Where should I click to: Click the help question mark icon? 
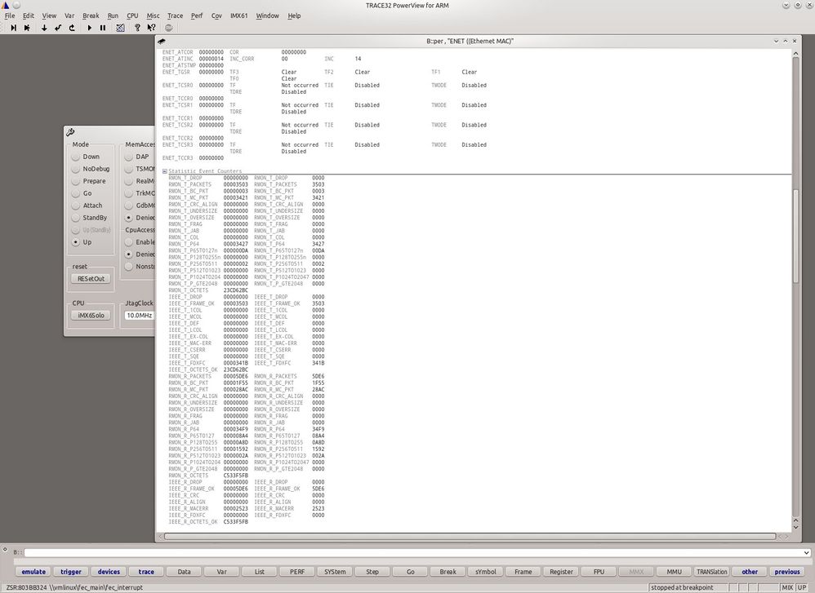[x=137, y=28]
